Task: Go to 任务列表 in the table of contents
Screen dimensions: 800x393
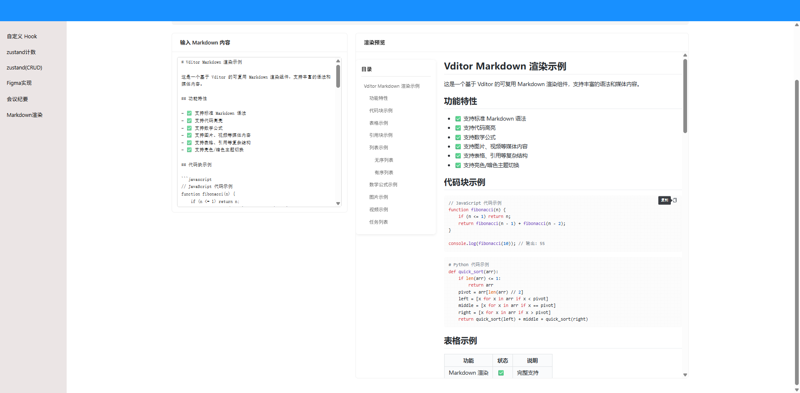Action: point(378,222)
